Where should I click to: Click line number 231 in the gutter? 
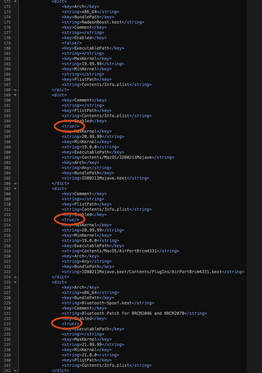(7, 313)
